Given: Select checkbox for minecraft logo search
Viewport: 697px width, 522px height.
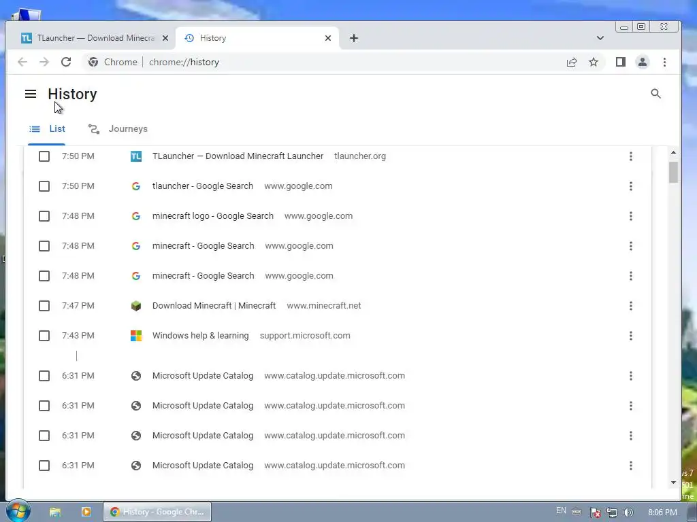Looking at the screenshot, I should tap(44, 216).
